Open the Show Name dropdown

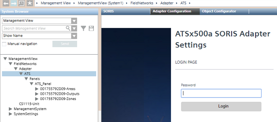pos(74,36)
